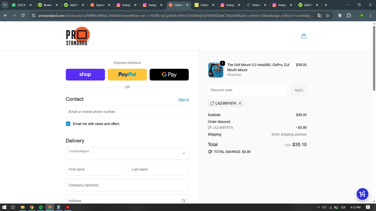Open the Chrome three-dot menu
This screenshot has height=211, width=376.
(370, 15)
